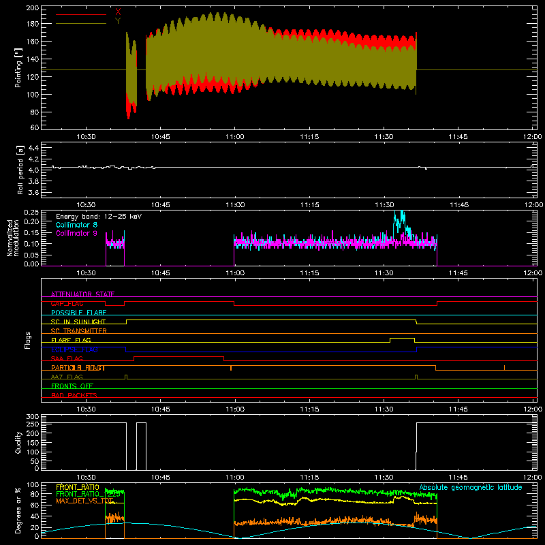Screen dimensions: 545x545
Task: Click the orange PARTICLE flag label
Action: point(78,368)
